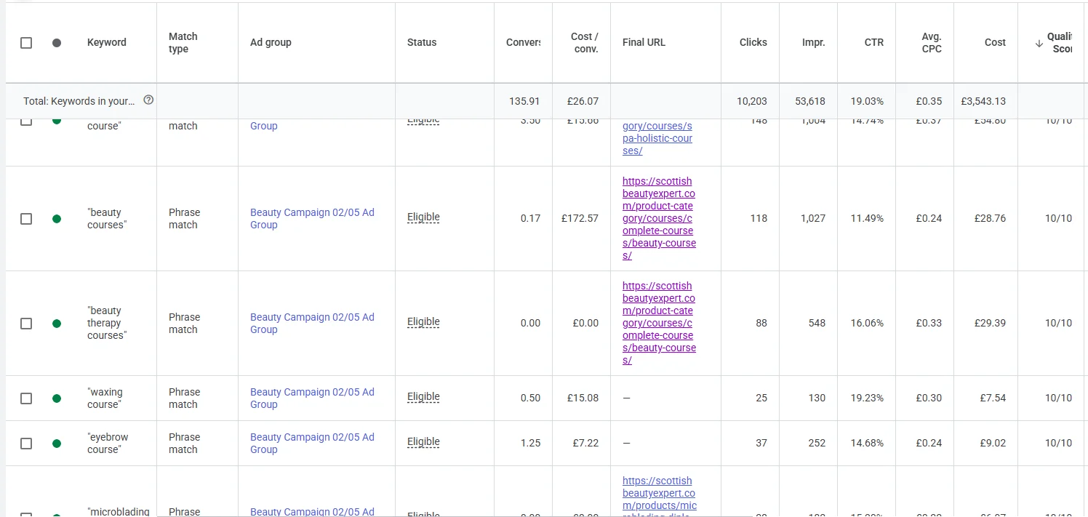Tick the select-all checkbox in header
This screenshot has height=517, width=1088.
(x=26, y=43)
